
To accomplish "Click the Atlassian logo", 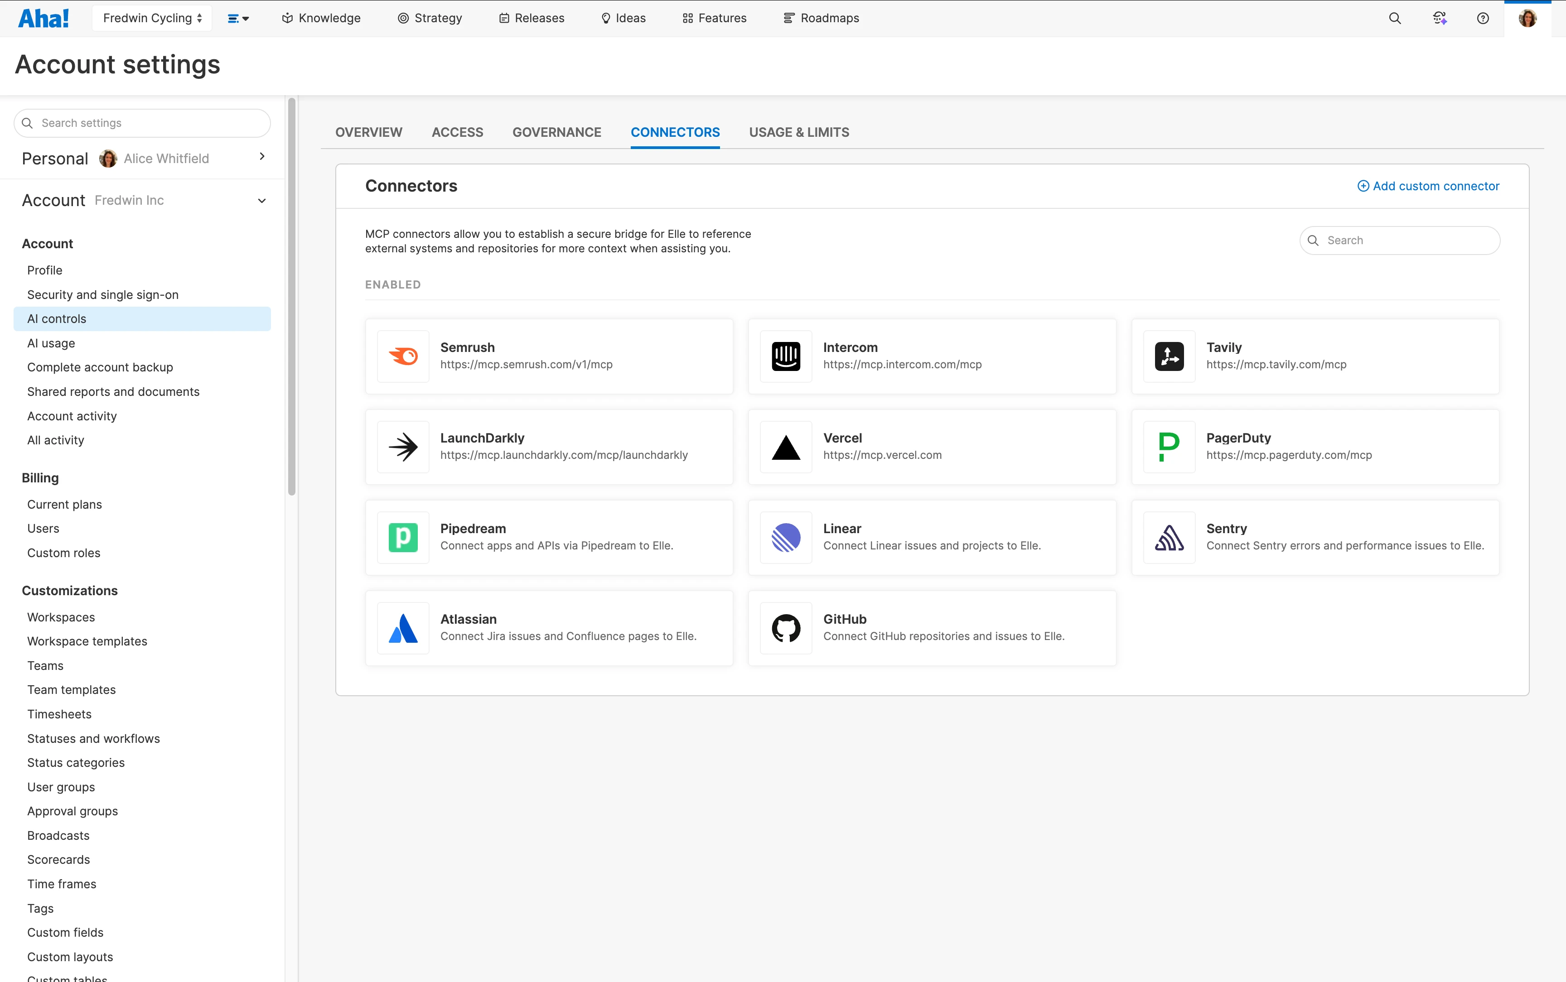I will point(403,628).
